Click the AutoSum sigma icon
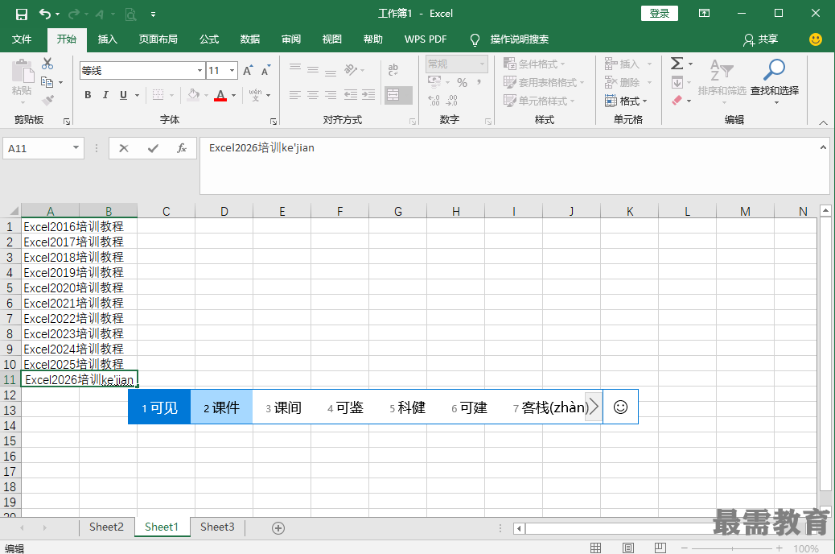 677,64
